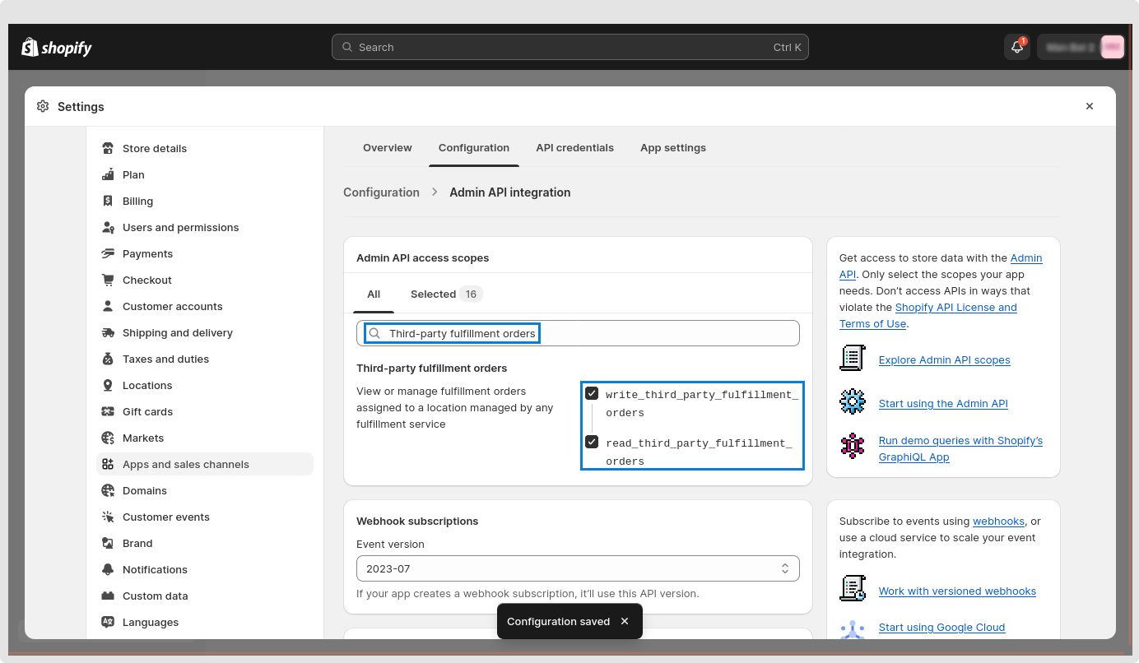Open Run demo queries with GraphiQL App link
Image resolution: width=1139 pixels, height=663 pixels.
pos(960,449)
